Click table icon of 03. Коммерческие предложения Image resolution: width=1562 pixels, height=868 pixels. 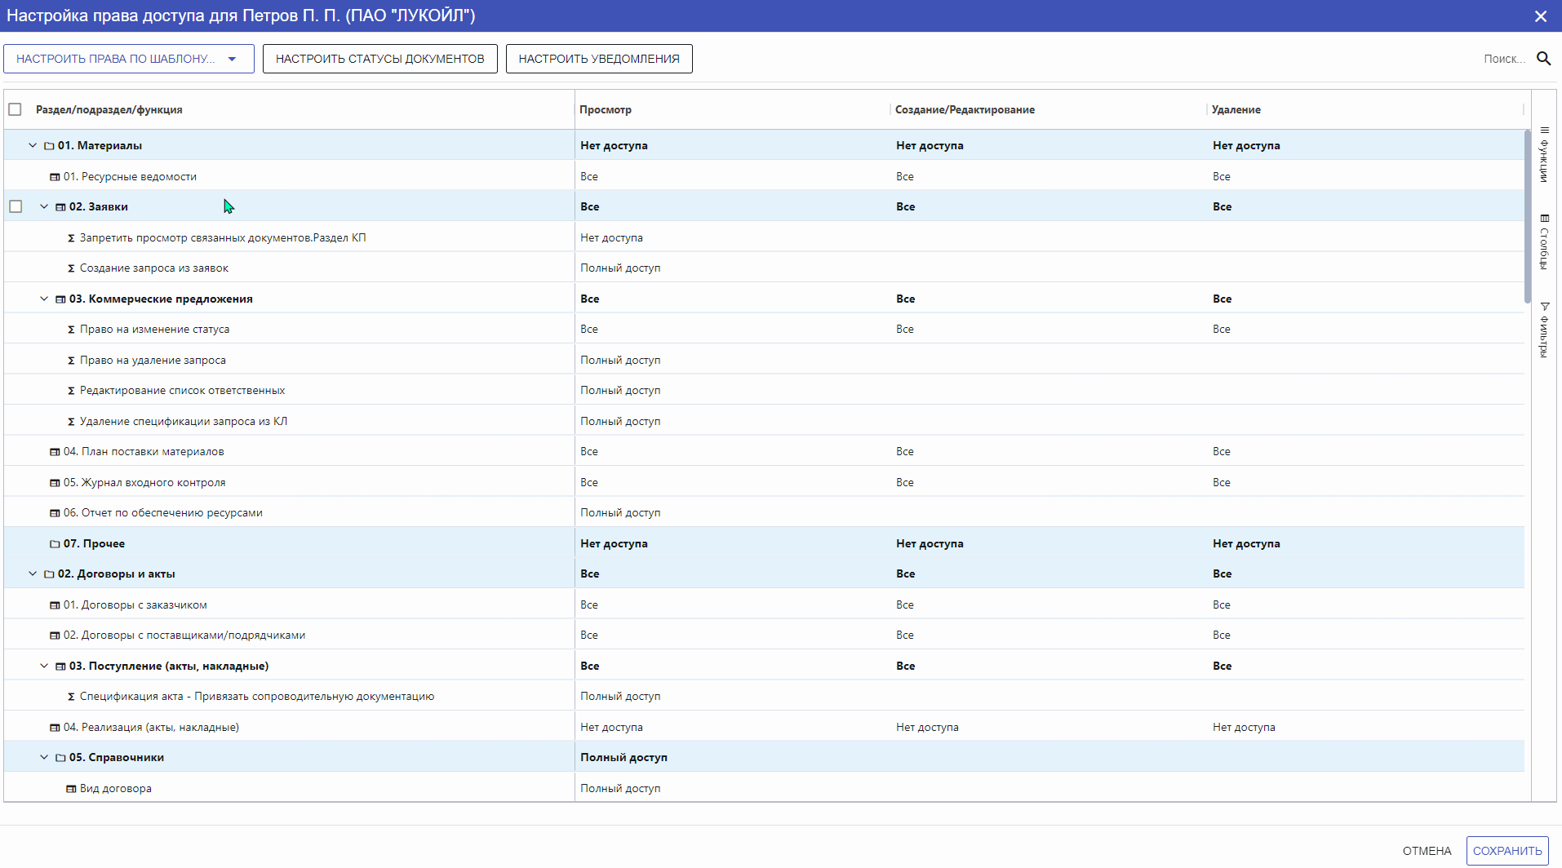(60, 299)
